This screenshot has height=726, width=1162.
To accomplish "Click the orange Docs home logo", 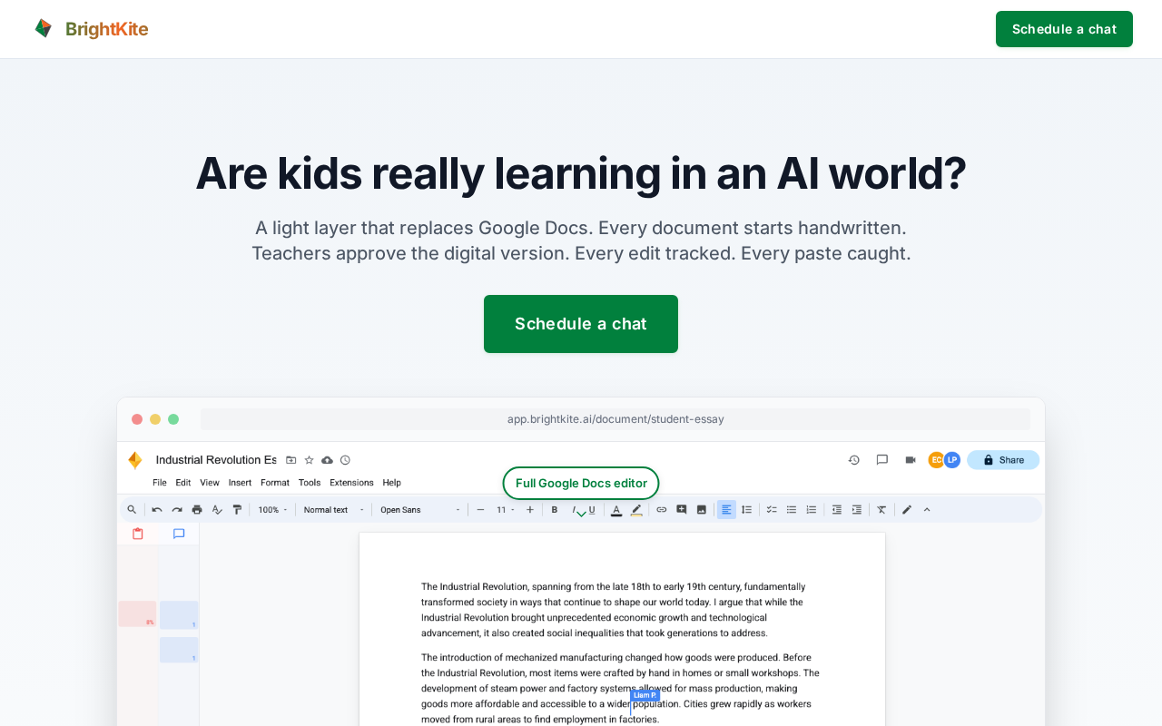I will (135, 460).
